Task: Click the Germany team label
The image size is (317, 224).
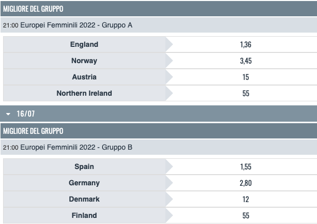Action: 84,183
